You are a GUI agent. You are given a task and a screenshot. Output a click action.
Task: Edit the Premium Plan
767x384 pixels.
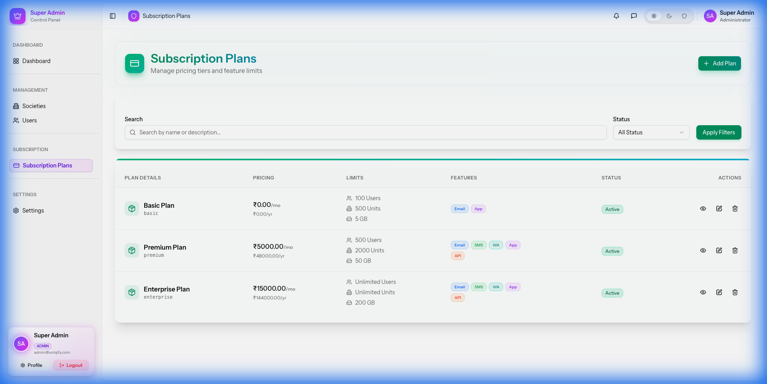pos(719,250)
